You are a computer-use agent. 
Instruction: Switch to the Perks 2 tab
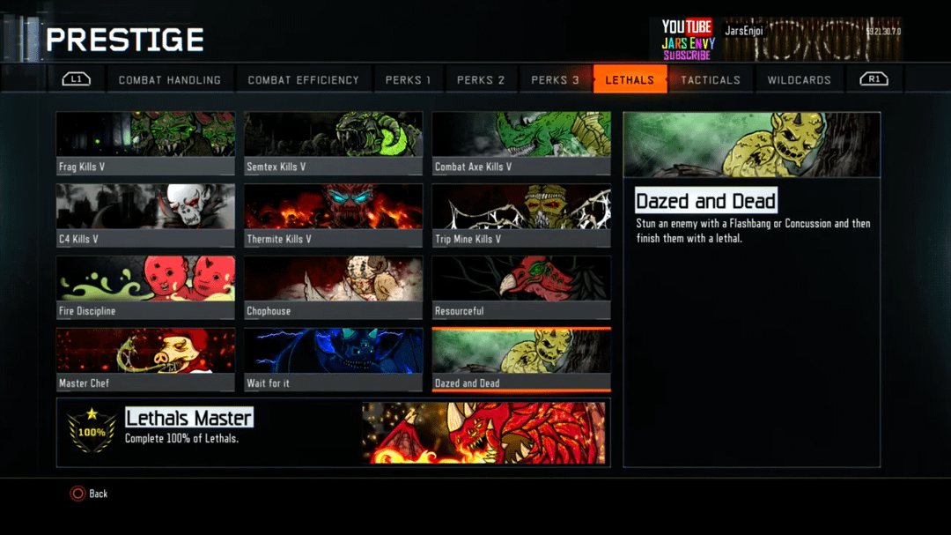(x=481, y=79)
